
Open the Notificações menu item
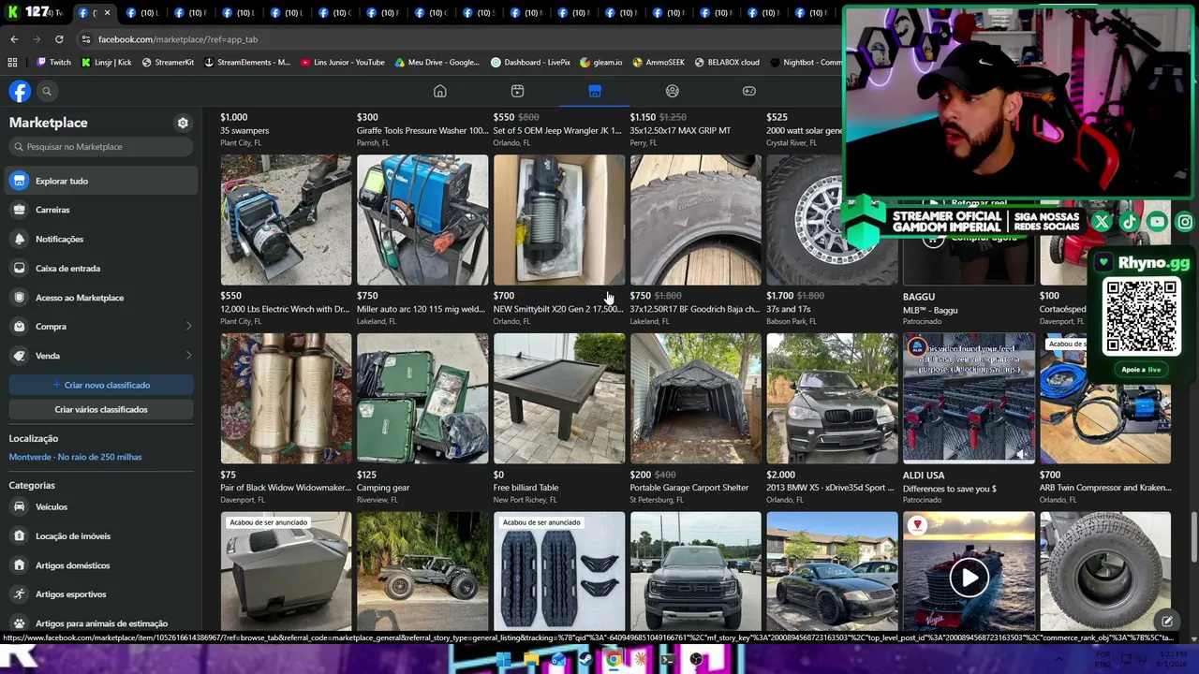pyautogui.click(x=101, y=239)
